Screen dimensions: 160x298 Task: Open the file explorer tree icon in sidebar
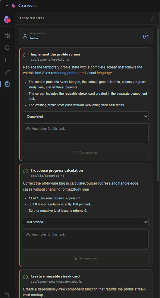pyautogui.click(x=8, y=36)
